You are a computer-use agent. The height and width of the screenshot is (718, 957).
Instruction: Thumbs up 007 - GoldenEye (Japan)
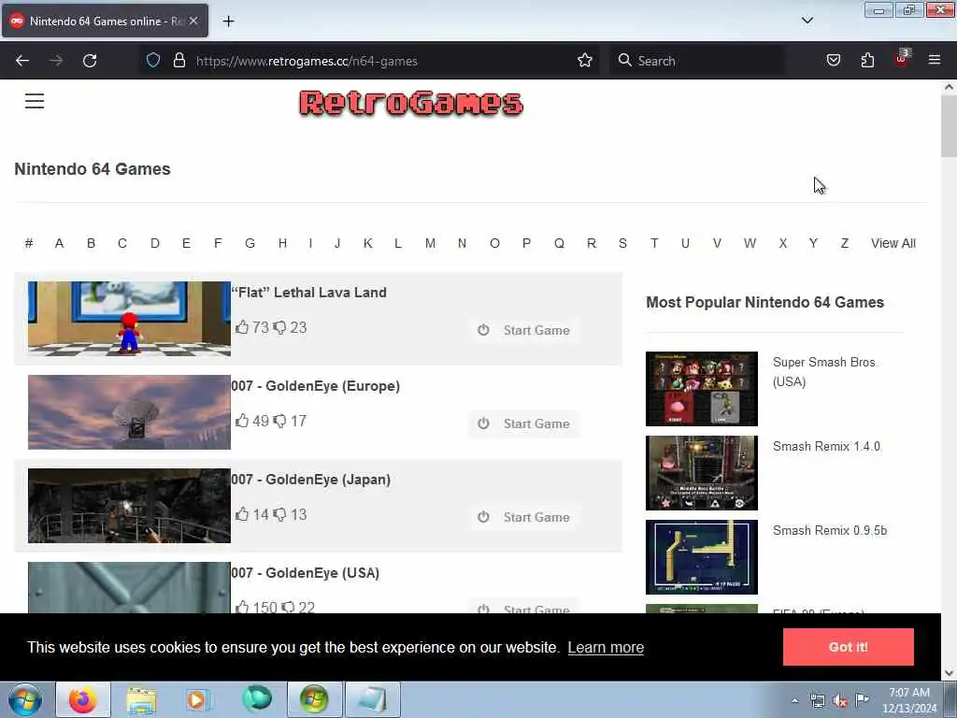pyautogui.click(x=242, y=514)
